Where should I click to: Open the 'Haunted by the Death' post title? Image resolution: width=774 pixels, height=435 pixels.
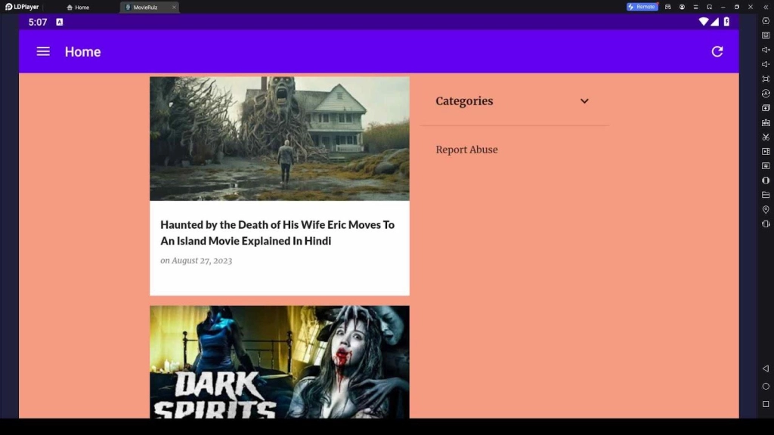(277, 233)
